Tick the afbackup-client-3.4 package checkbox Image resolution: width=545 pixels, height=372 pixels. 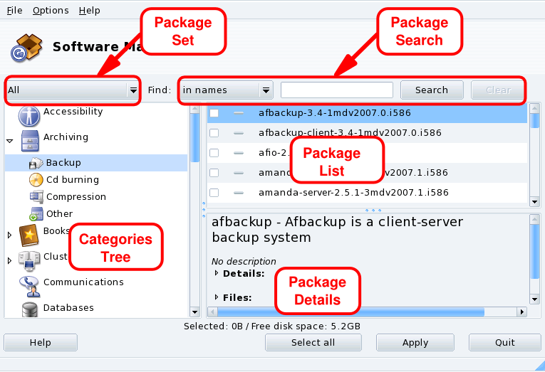click(214, 133)
